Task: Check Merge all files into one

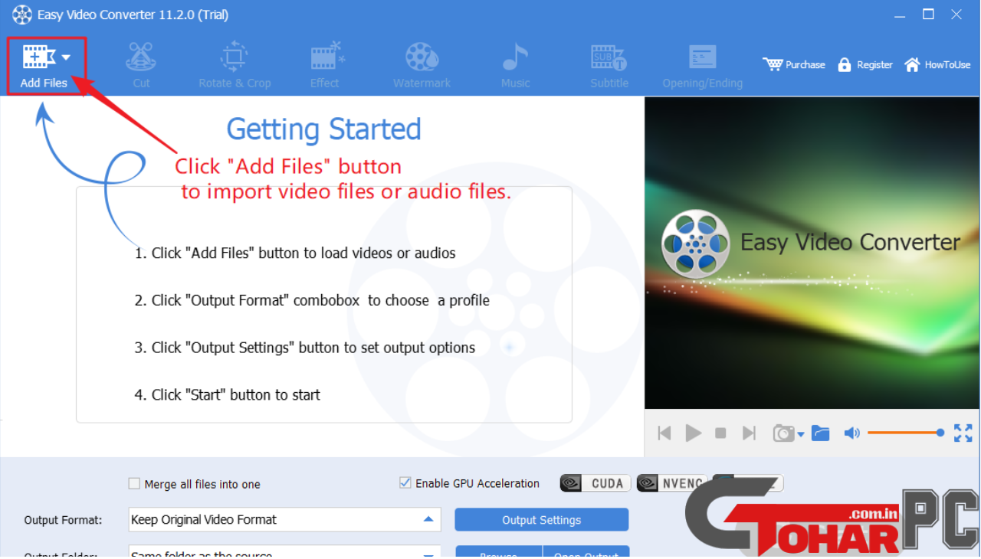Action: pyautogui.click(x=134, y=484)
